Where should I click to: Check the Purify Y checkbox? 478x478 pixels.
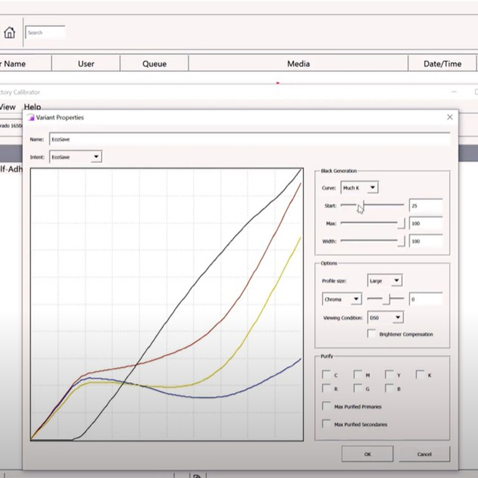[389, 375]
